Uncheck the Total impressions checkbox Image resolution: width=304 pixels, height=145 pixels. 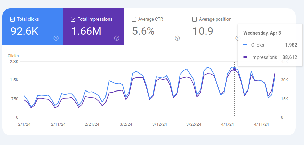click(73, 19)
